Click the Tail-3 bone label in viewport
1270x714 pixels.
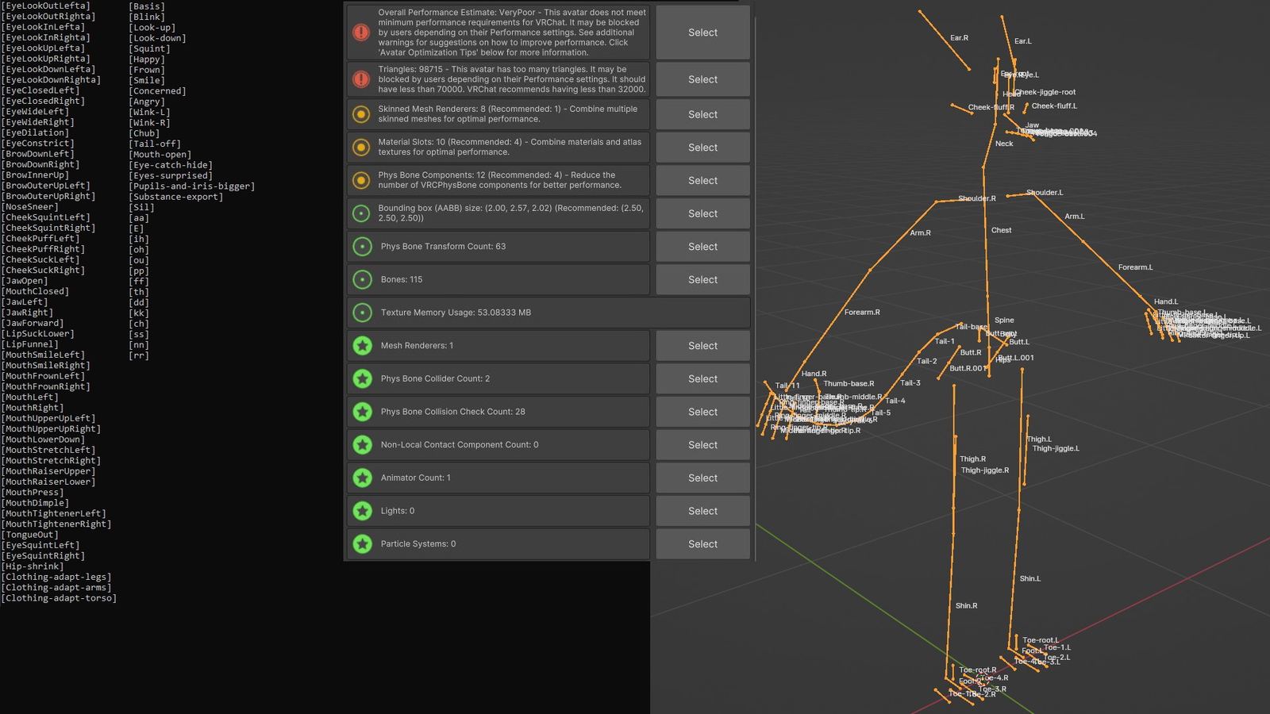(x=910, y=383)
